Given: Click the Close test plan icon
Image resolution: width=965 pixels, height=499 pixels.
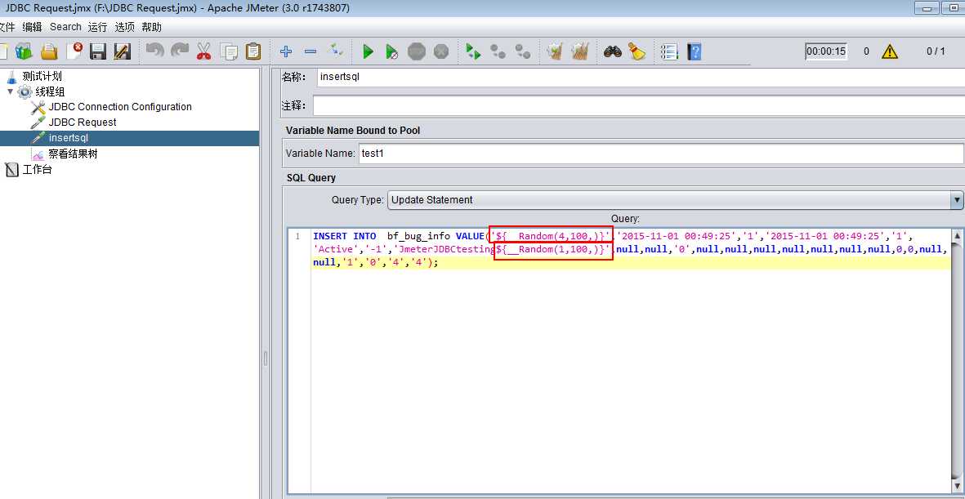Looking at the screenshot, I should [74, 51].
